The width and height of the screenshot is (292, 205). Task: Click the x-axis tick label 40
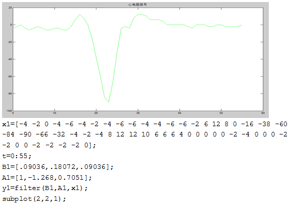pyautogui.click(x=180, y=113)
